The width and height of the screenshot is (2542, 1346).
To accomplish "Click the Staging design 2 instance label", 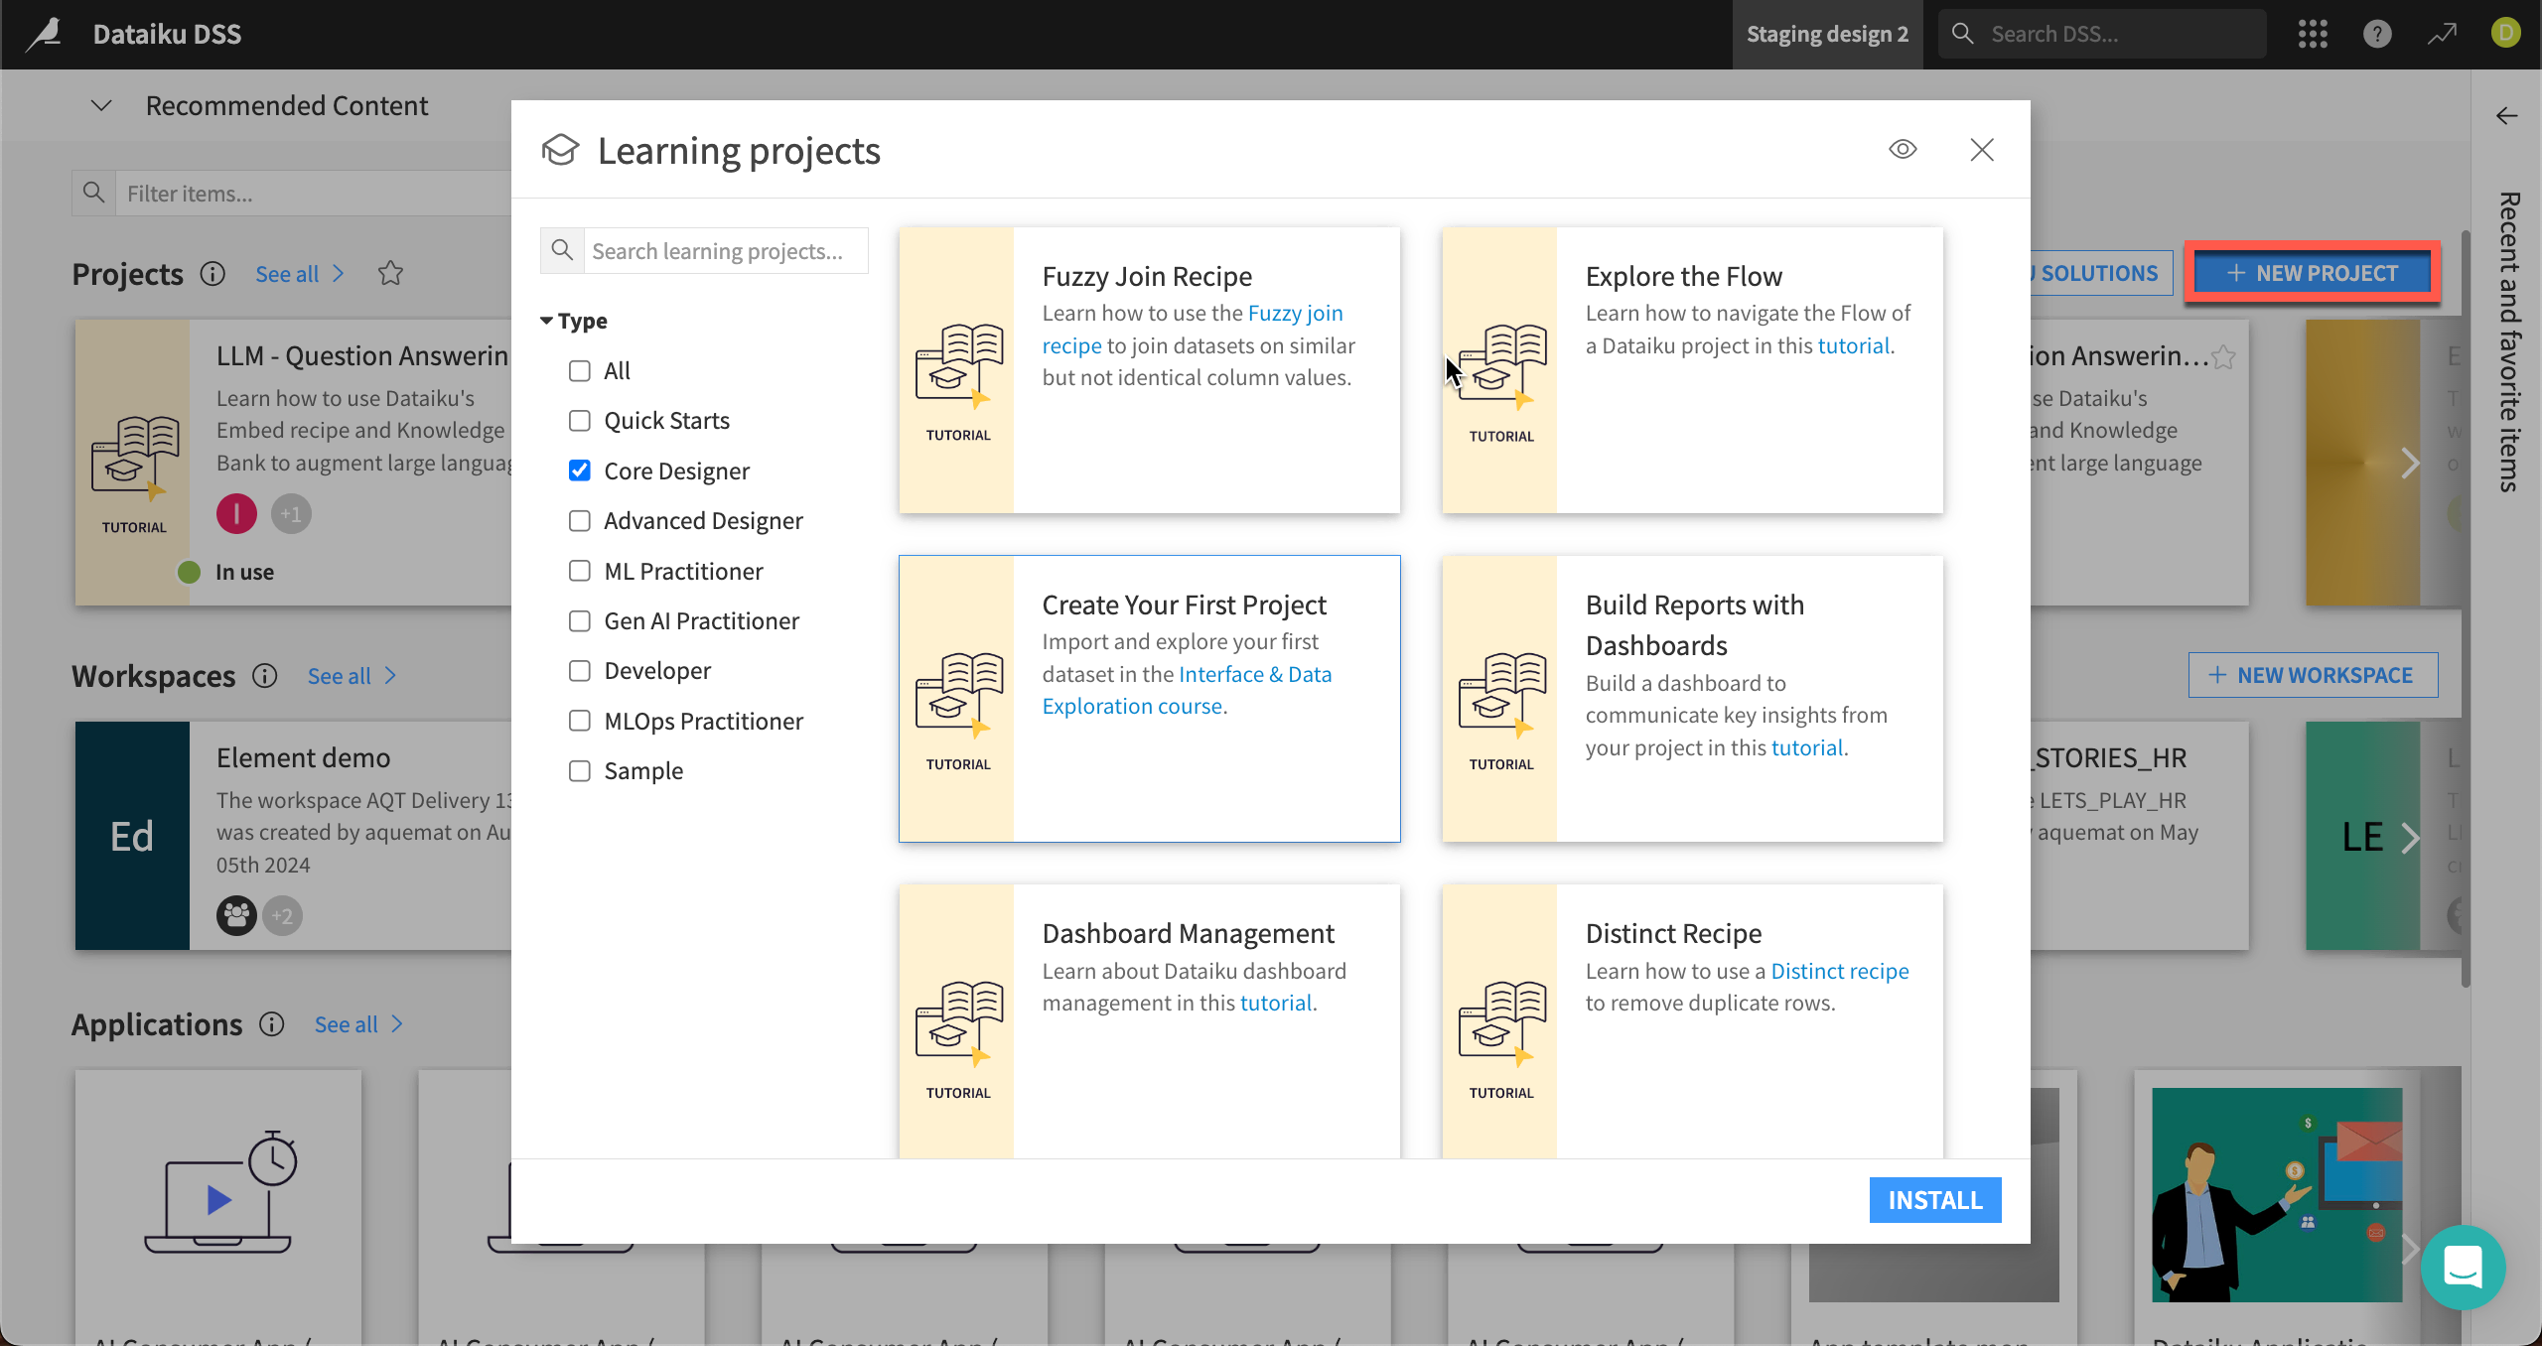I will pos(1827,34).
